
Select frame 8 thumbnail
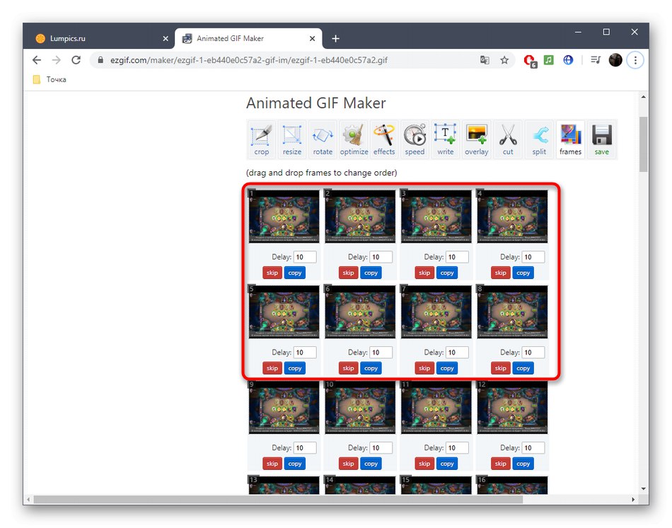tap(512, 312)
